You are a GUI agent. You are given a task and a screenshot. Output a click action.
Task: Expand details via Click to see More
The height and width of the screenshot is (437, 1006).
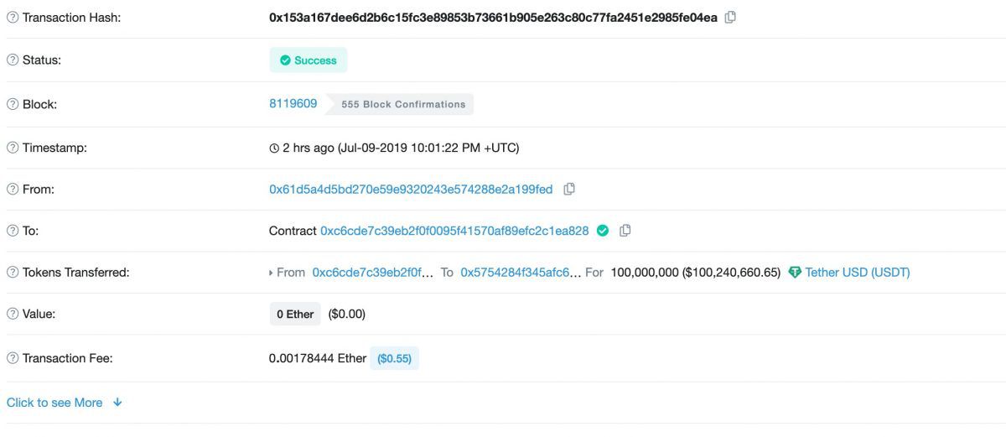click(x=65, y=403)
